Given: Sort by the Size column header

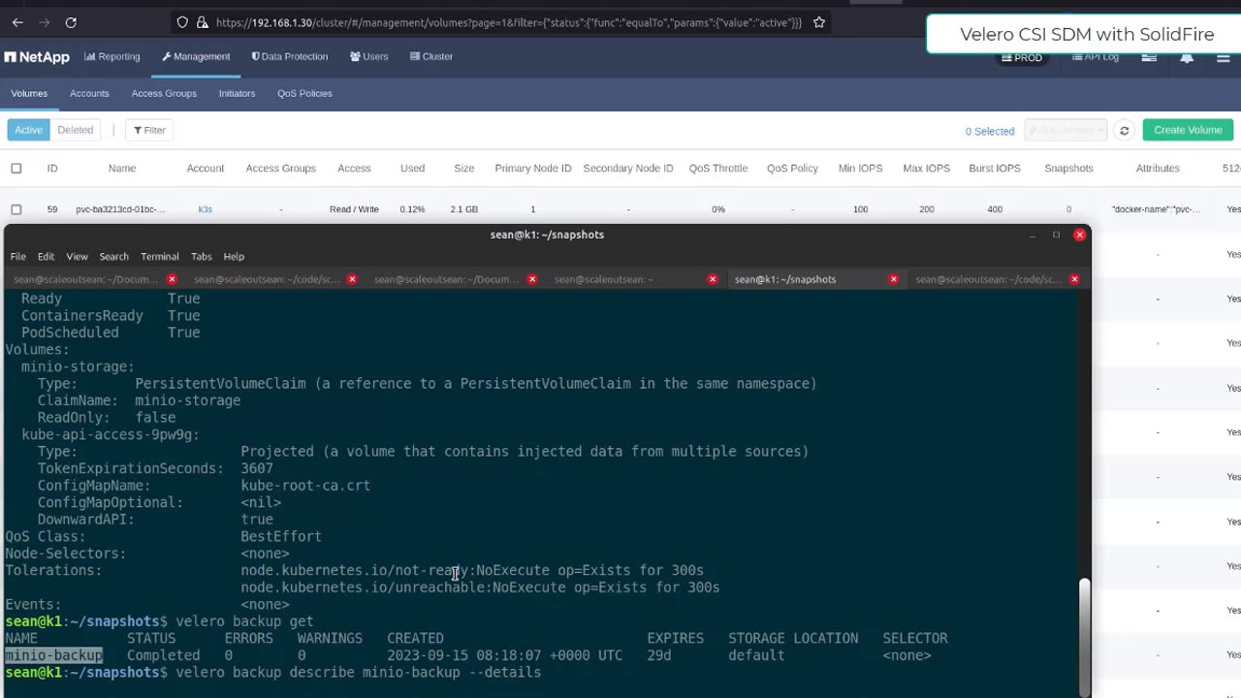Looking at the screenshot, I should point(464,169).
